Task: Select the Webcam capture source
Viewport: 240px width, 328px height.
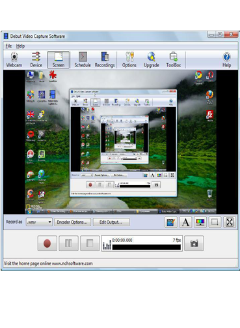Action: pos(14,60)
